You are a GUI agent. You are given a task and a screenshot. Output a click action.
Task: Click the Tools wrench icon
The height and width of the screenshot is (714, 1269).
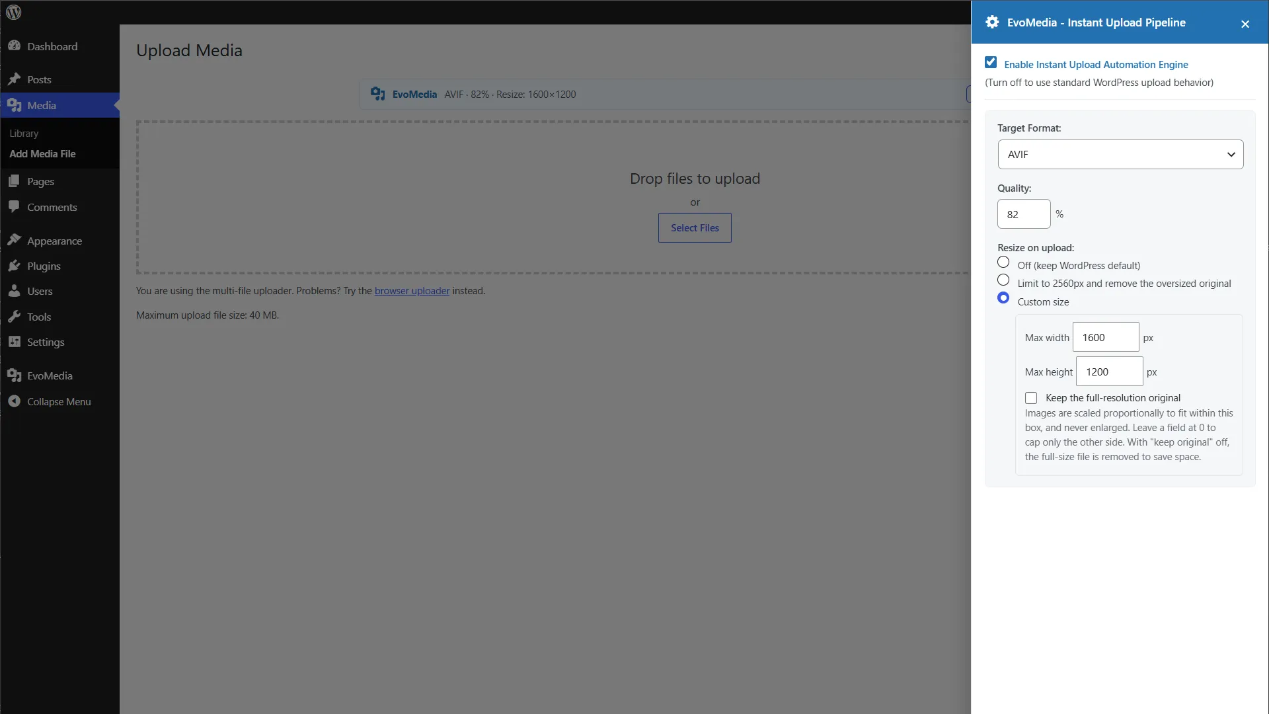(14, 317)
